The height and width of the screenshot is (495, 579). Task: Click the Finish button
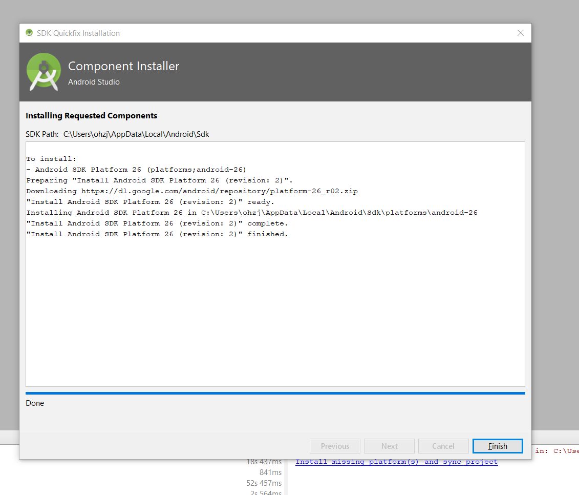[x=498, y=446]
